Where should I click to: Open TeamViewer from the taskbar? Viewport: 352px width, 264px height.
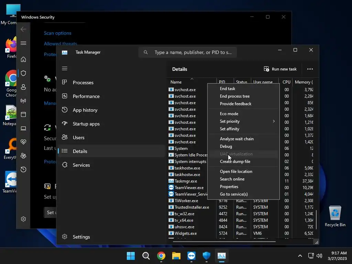click(x=191, y=256)
